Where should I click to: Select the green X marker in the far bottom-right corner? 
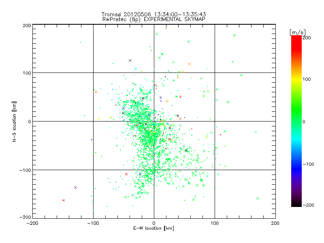point(258,198)
